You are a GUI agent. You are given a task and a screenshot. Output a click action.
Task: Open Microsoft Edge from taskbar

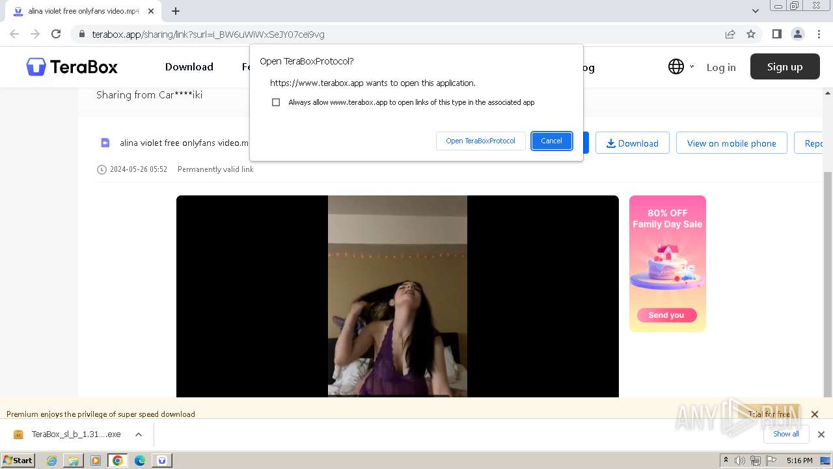pos(140,461)
